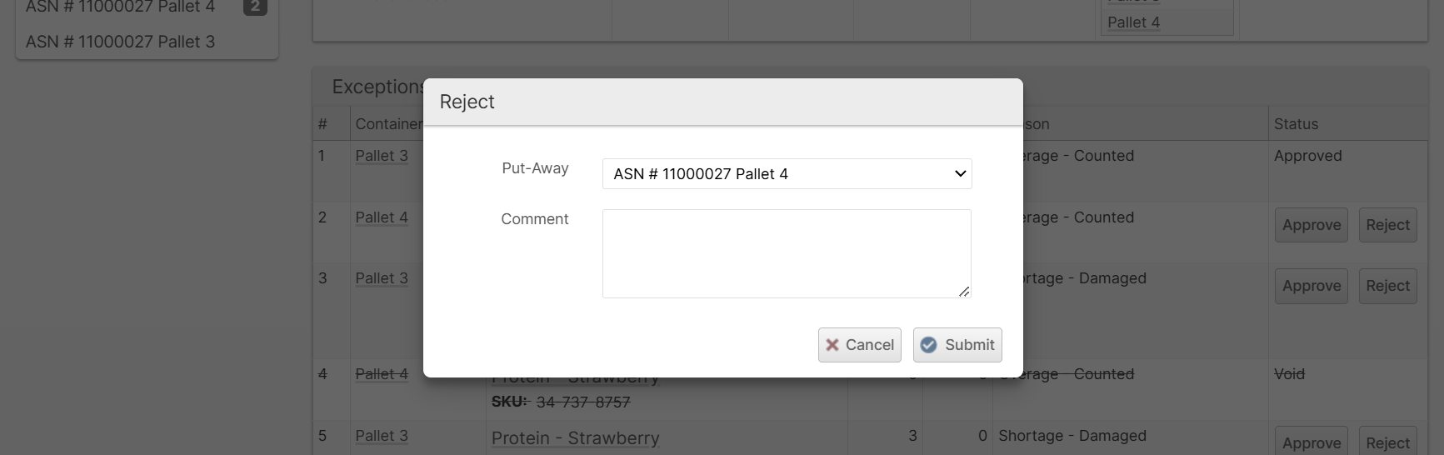Viewport: 1444px width, 455px height.
Task: Submit the Reject dialog
Action: coord(957,345)
